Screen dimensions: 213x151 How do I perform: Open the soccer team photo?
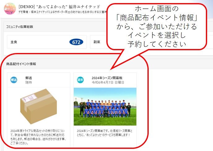(105, 107)
